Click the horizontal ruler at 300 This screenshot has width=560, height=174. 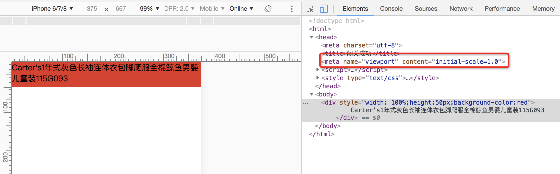pyautogui.click(x=169, y=56)
